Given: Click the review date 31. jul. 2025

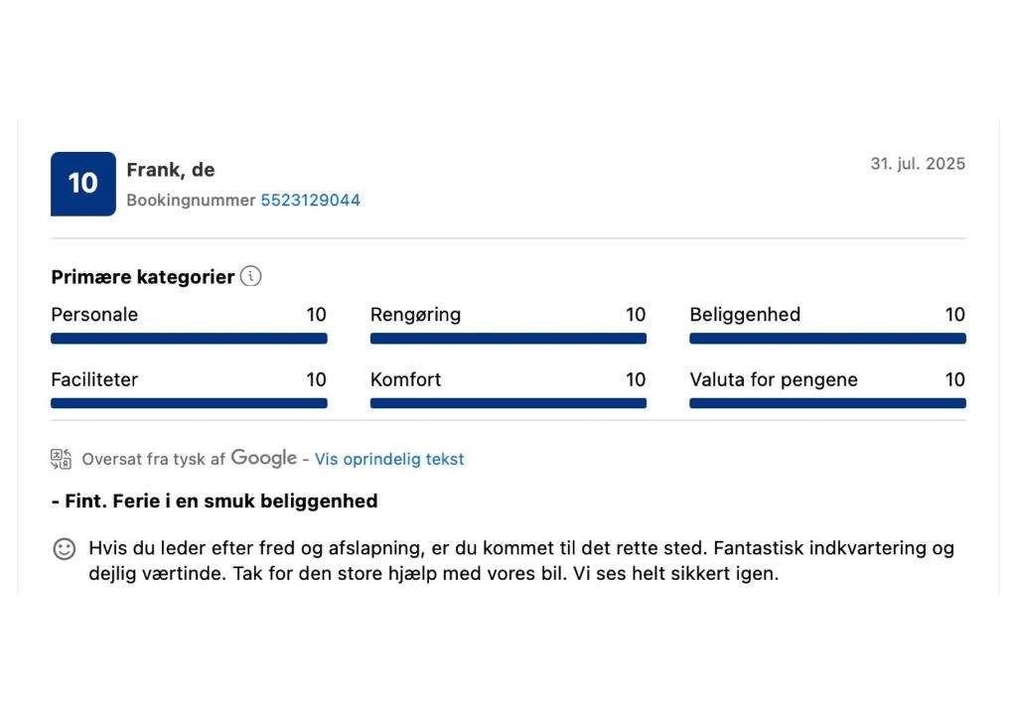Looking at the screenshot, I should pos(918,164).
